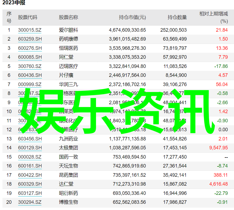The width and height of the screenshot is (234, 210).
Task: Click the holding quantity 11,083,526
Action: (175, 66)
